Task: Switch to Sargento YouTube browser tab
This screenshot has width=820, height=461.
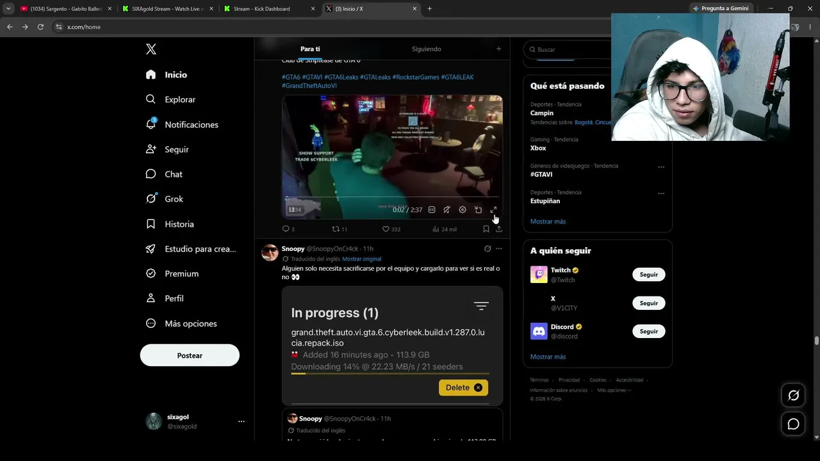Action: pos(66,9)
